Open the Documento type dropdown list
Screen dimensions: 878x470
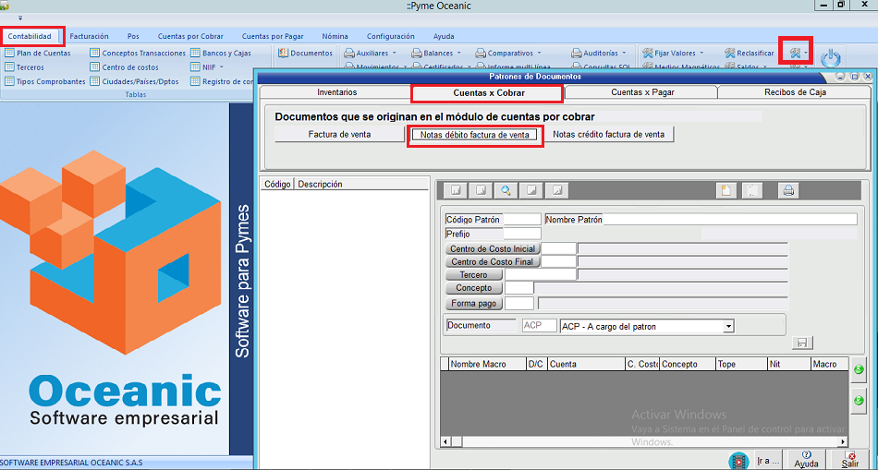point(728,326)
